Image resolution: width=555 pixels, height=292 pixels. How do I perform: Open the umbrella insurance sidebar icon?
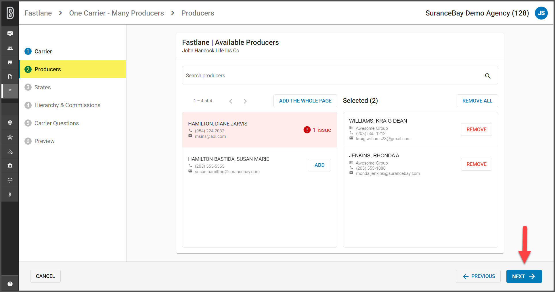pyautogui.click(x=10, y=180)
